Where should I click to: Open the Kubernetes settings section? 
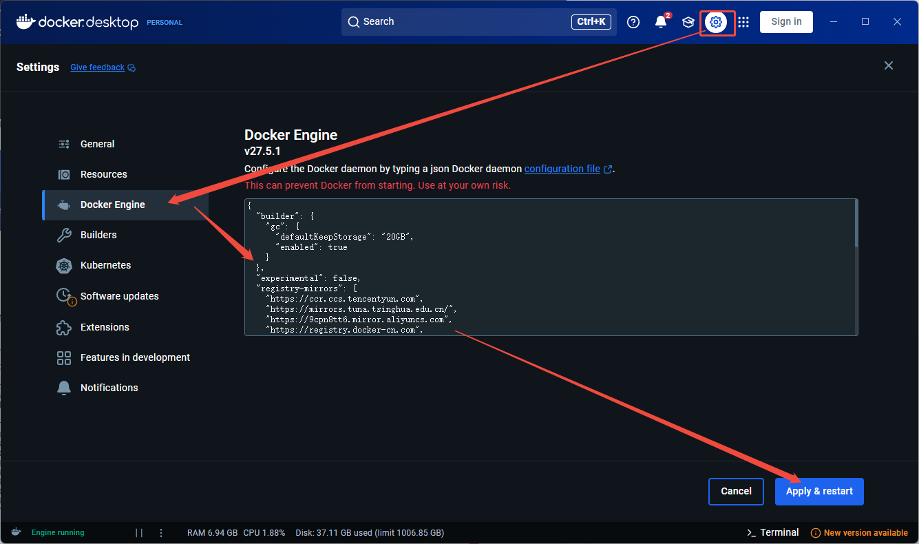[x=125, y=265]
